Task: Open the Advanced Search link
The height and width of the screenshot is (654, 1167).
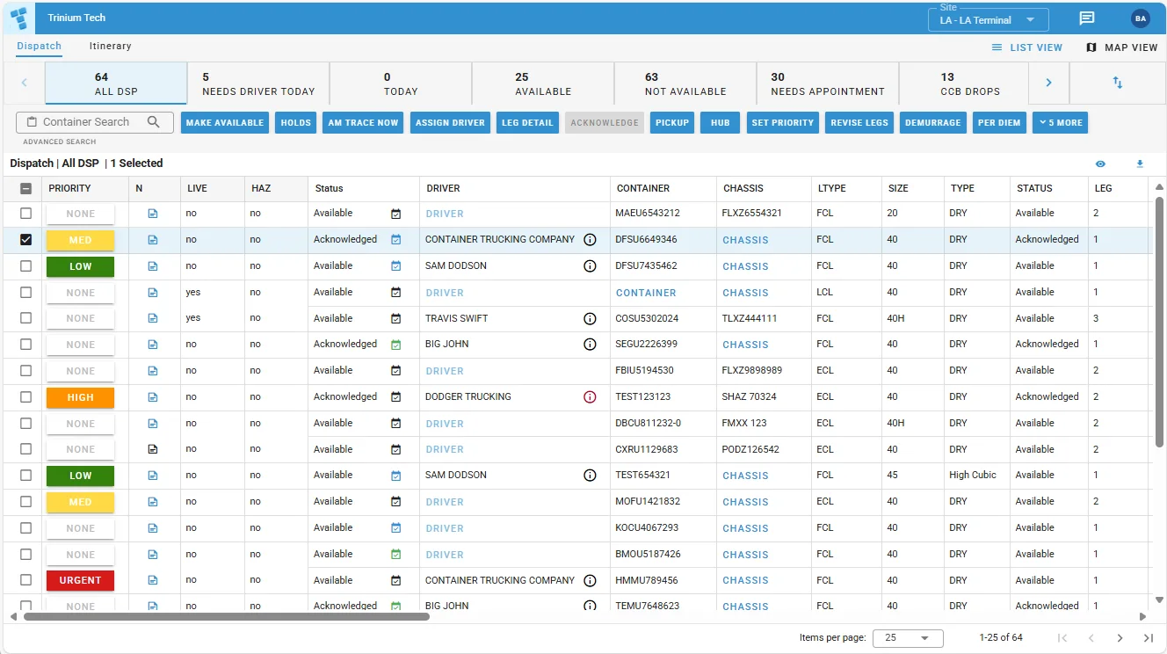Action: 59,142
